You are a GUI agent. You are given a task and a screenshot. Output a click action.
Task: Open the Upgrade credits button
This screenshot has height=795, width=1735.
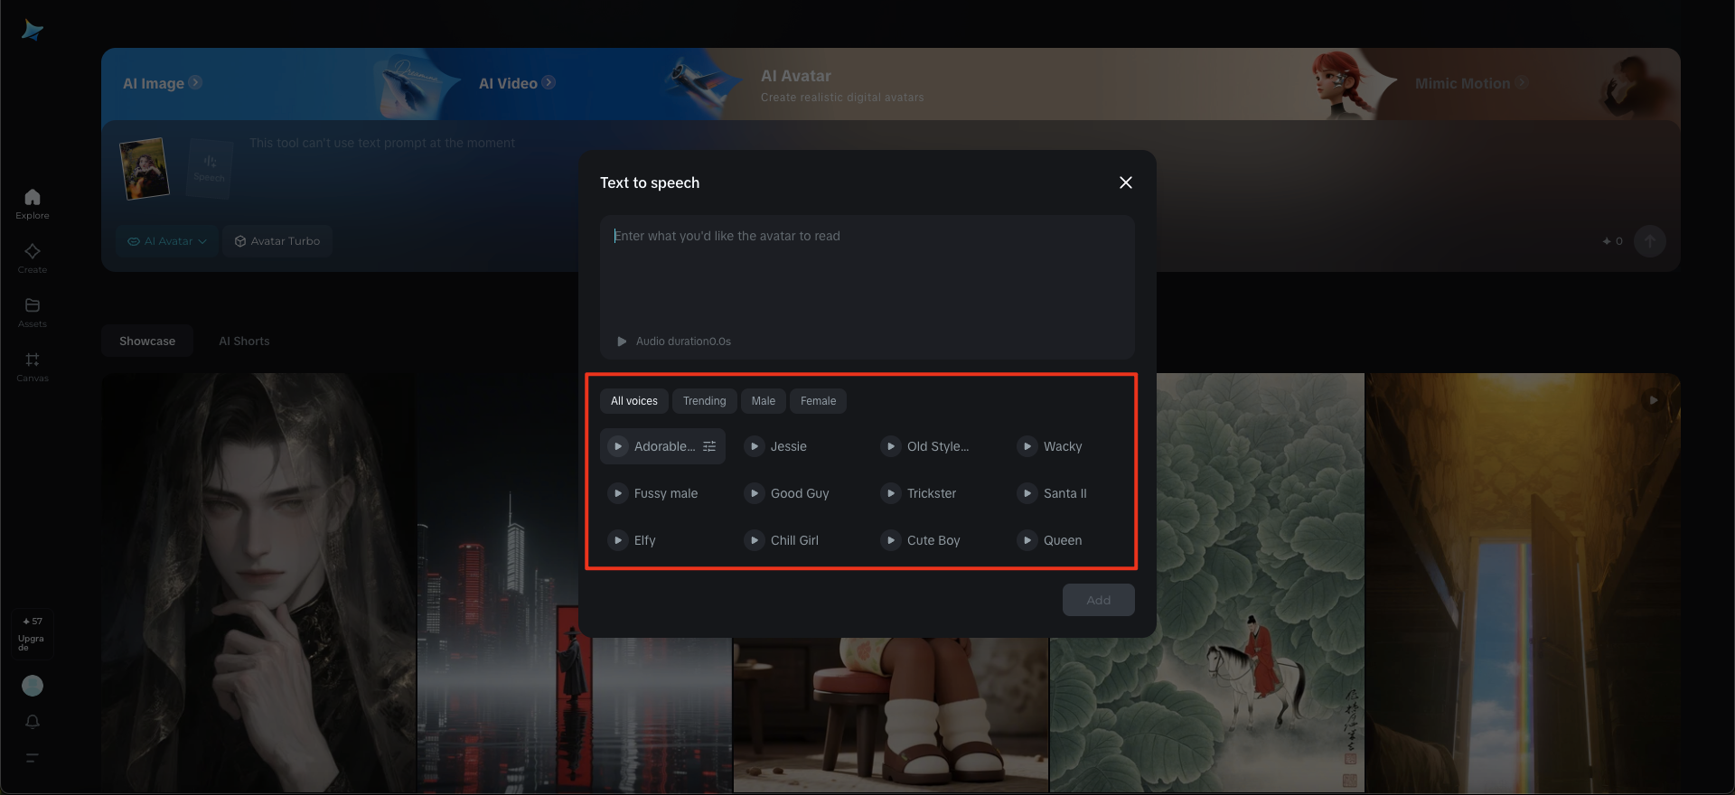click(33, 635)
